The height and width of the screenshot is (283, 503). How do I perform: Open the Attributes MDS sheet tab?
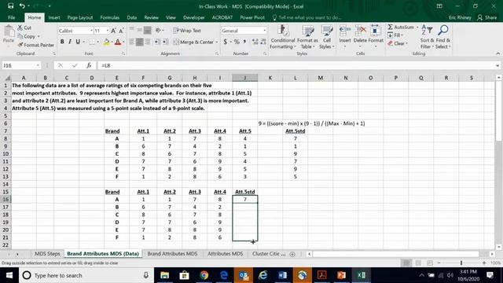[x=226, y=253]
